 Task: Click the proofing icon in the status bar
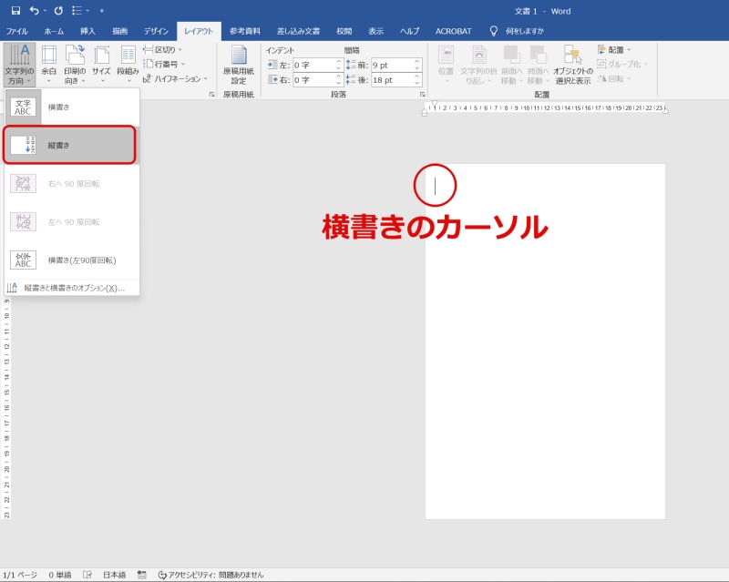click(87, 575)
